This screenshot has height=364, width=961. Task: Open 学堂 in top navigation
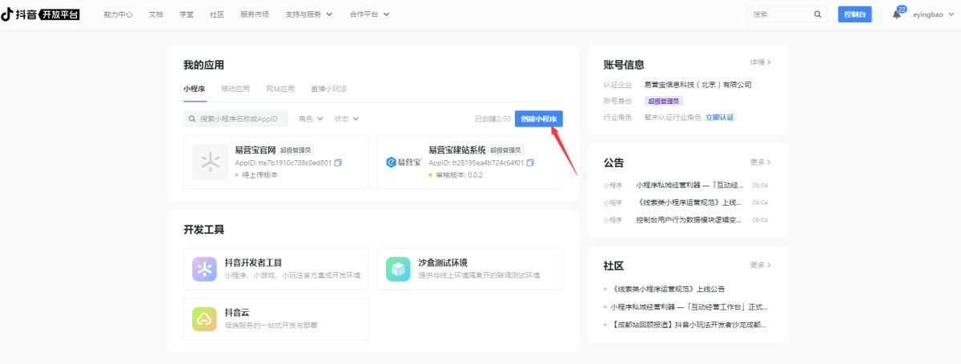(x=187, y=14)
